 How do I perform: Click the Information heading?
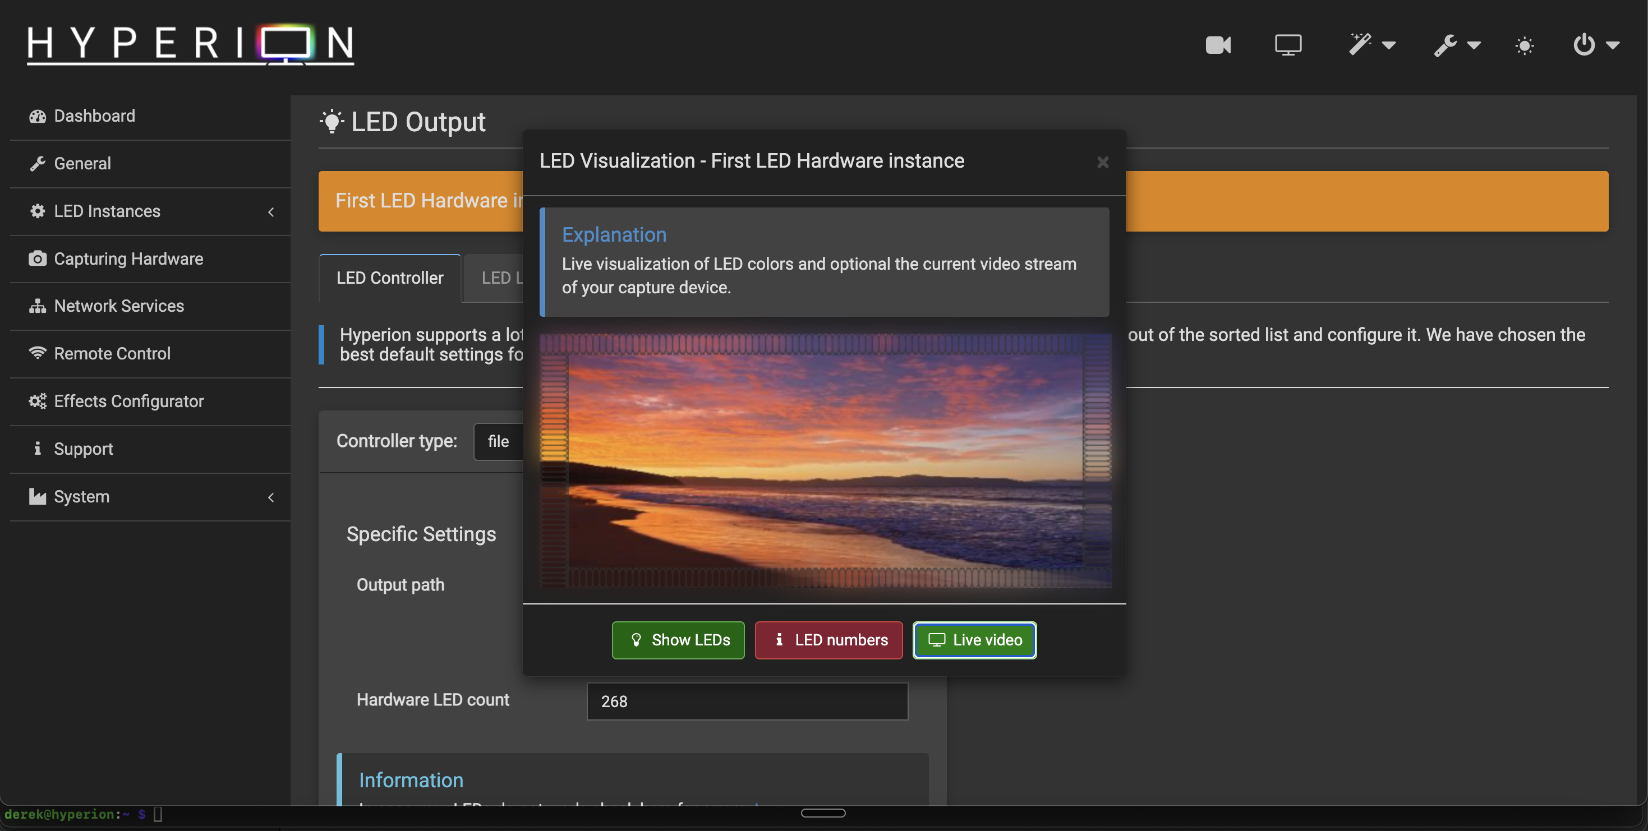tap(411, 781)
